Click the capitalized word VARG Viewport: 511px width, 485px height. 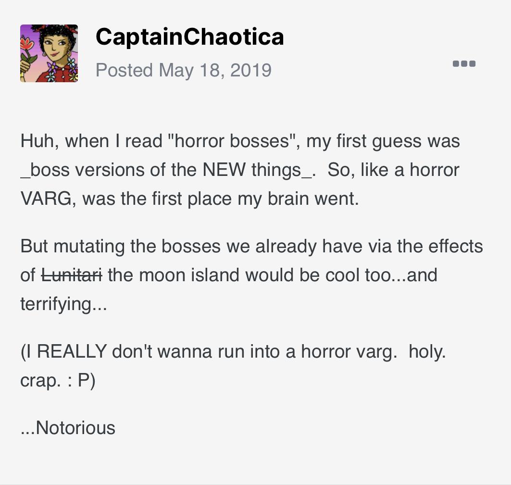[x=47, y=199]
